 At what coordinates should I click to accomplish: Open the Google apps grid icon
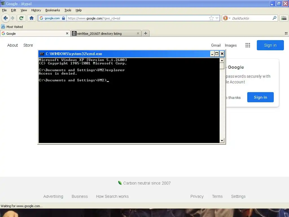[x=248, y=45]
